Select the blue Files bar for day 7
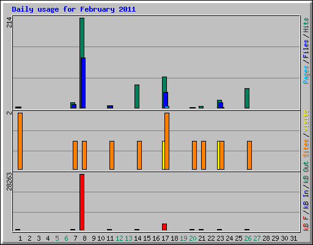The image size is (313, 245). pos(74,106)
